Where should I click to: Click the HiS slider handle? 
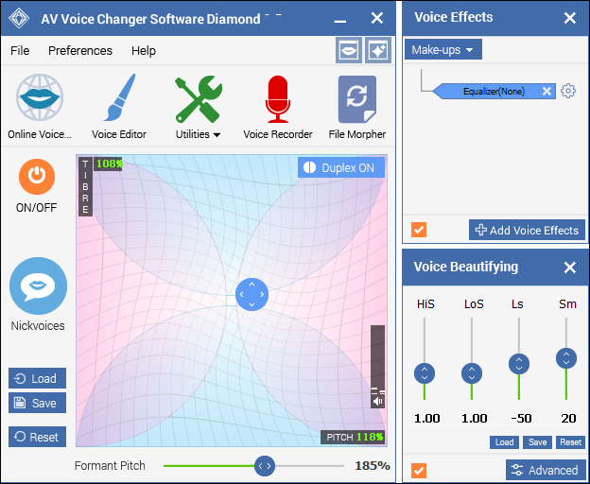point(425,373)
